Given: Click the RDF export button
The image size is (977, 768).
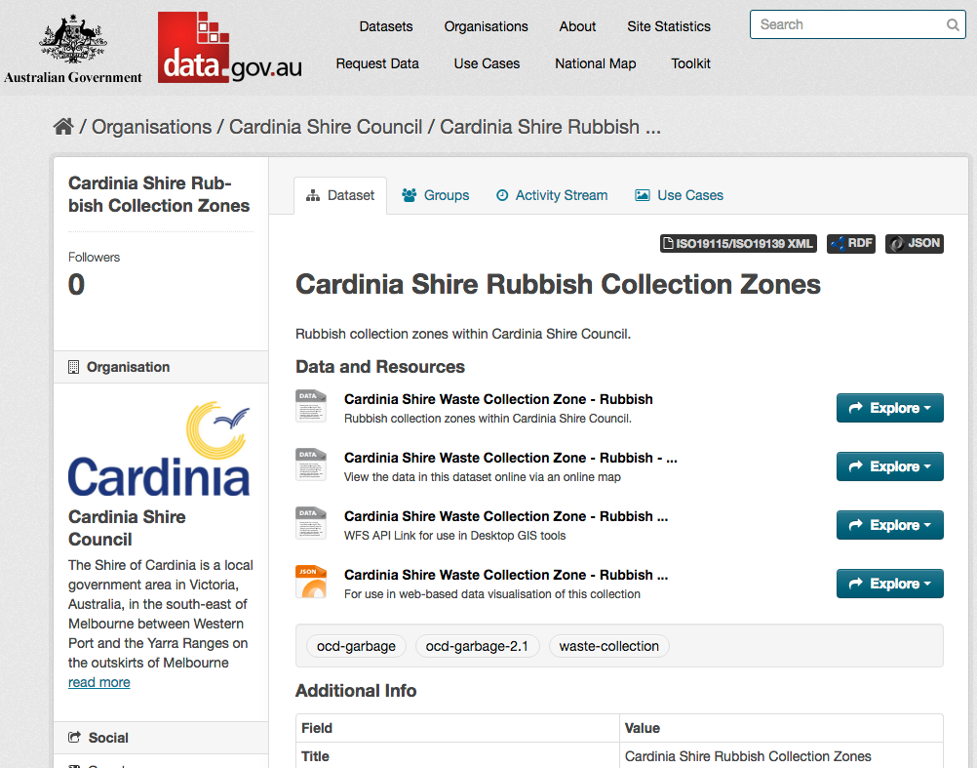Looking at the screenshot, I should click(851, 244).
